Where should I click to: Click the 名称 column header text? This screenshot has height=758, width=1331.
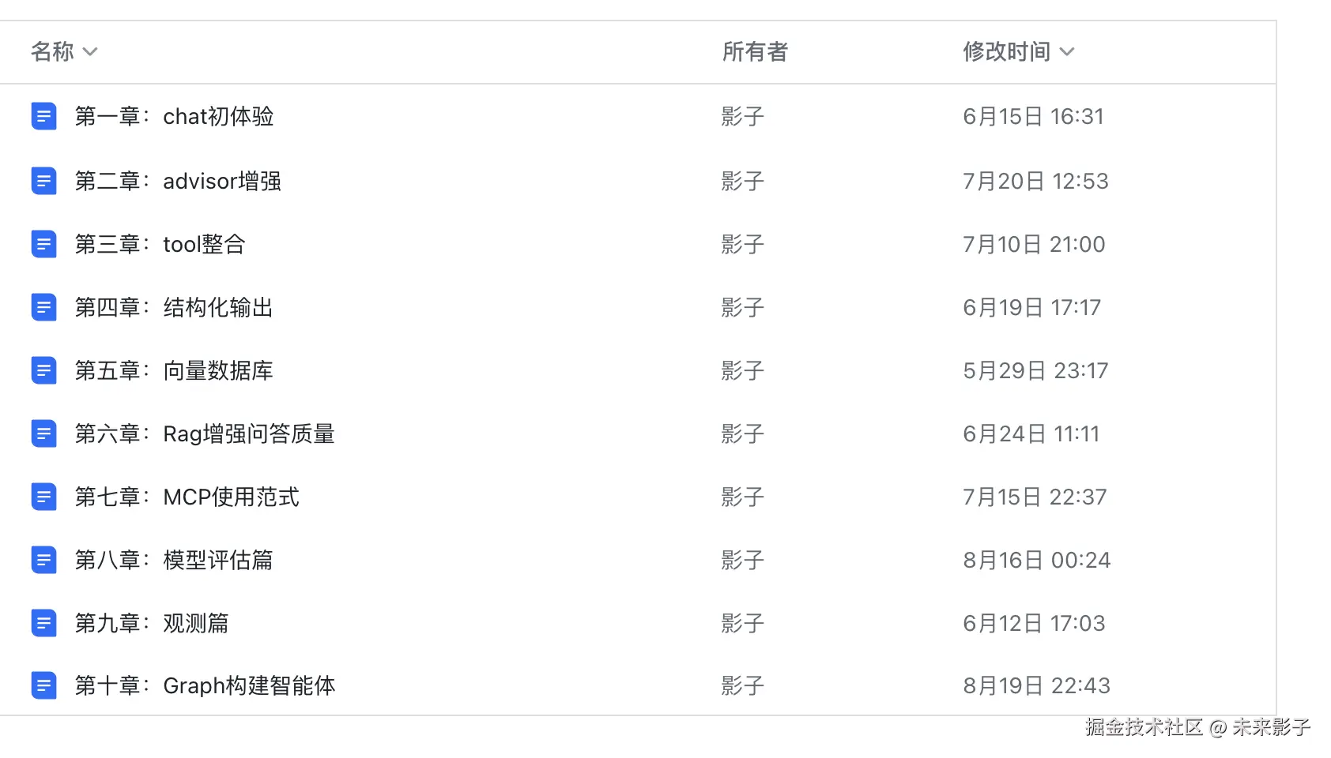tap(52, 52)
